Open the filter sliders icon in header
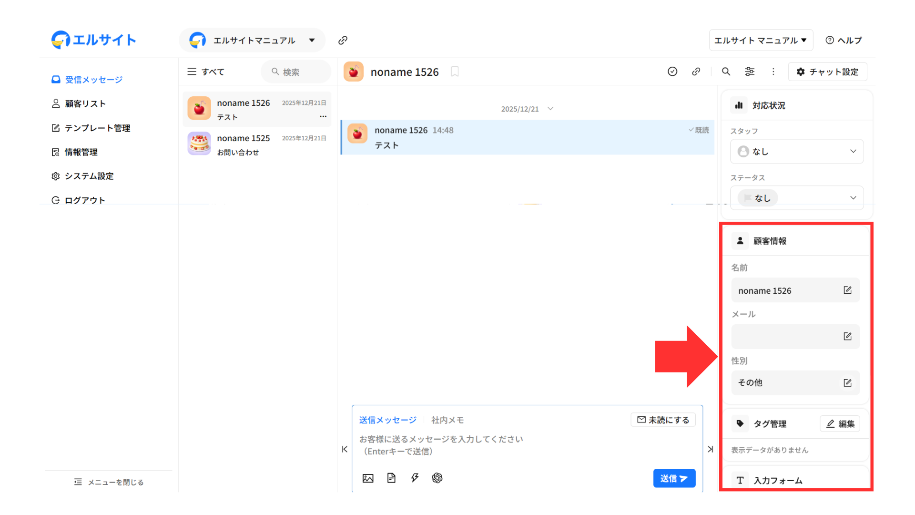 (750, 72)
